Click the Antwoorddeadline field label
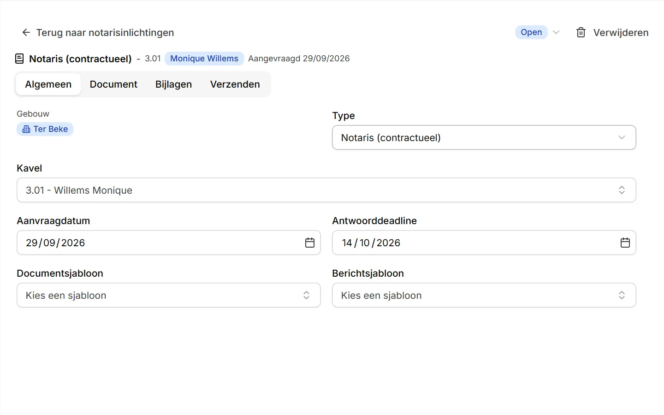The image size is (664, 415). click(374, 221)
